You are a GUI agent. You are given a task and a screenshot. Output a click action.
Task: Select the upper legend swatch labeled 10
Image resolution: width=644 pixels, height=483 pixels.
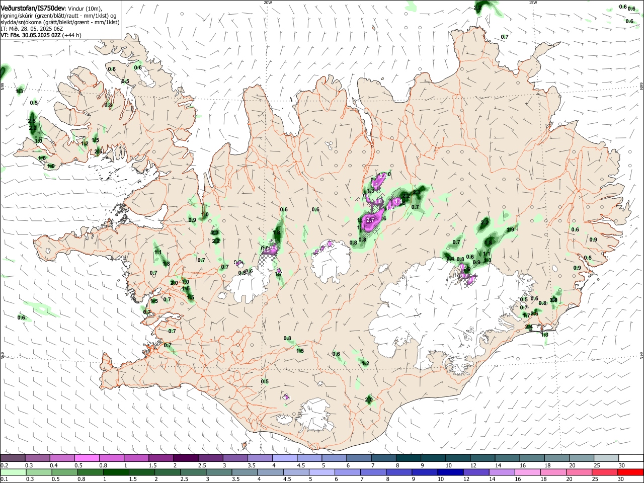click(x=458, y=458)
